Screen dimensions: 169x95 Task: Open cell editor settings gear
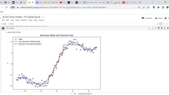(162, 28)
